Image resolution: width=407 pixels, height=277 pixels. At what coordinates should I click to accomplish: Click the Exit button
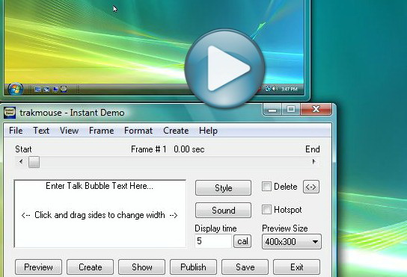pos(297,267)
